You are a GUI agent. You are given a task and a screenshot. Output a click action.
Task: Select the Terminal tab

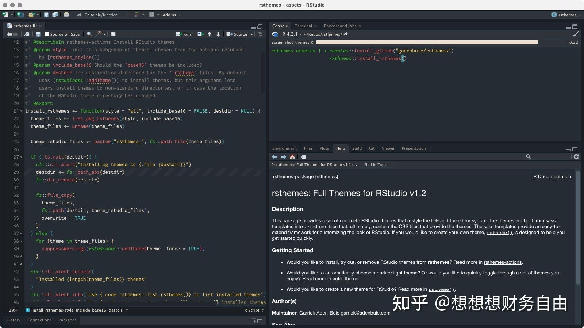click(303, 26)
